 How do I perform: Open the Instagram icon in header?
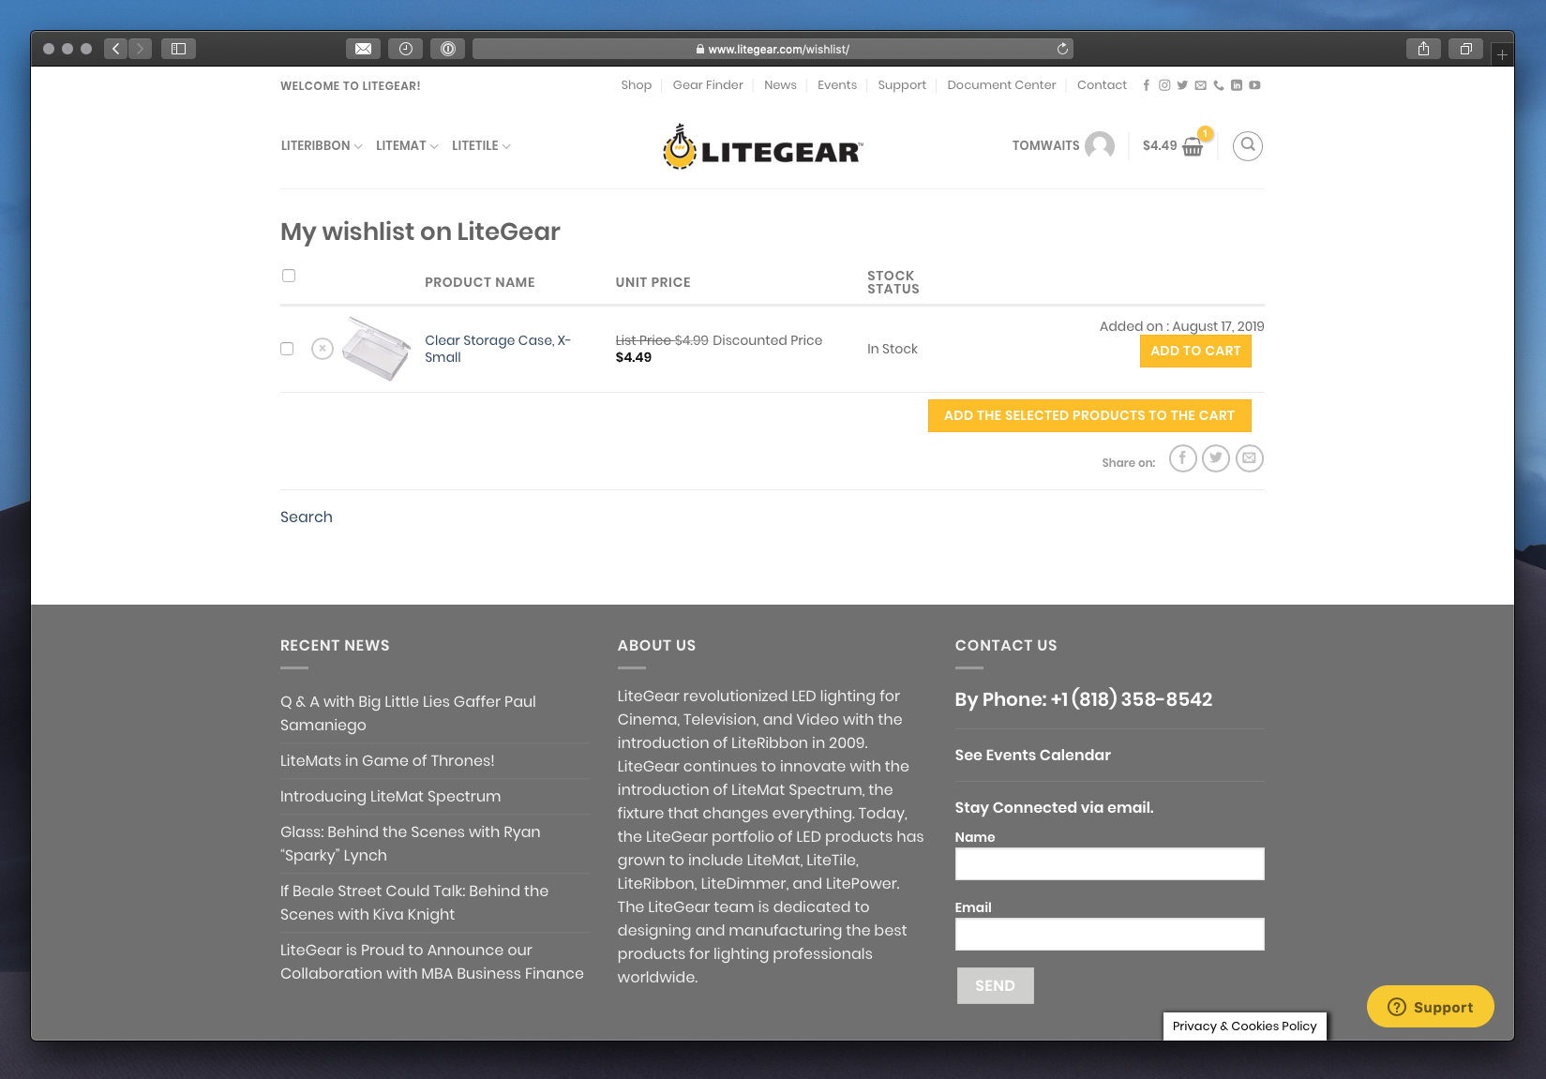point(1164,85)
